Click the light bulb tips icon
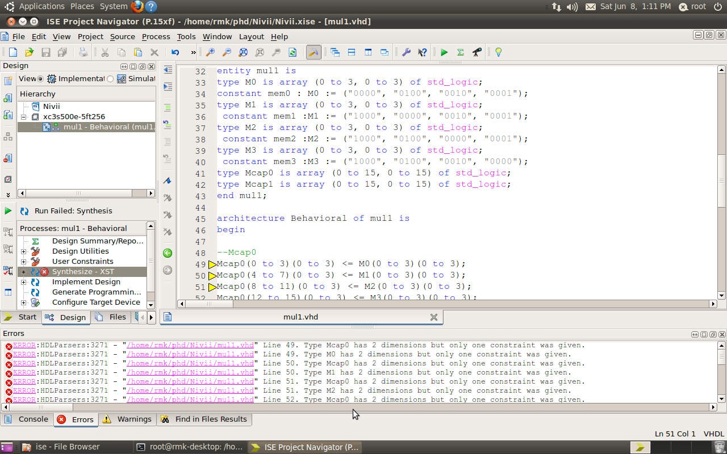The width and height of the screenshot is (727, 454). (498, 52)
